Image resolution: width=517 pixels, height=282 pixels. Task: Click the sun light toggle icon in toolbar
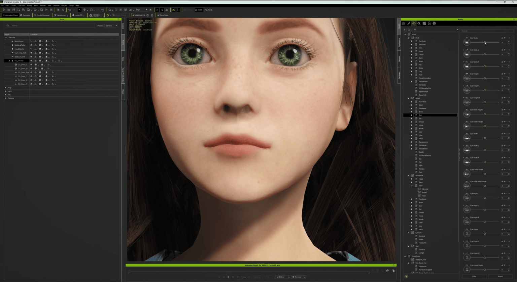150,10
